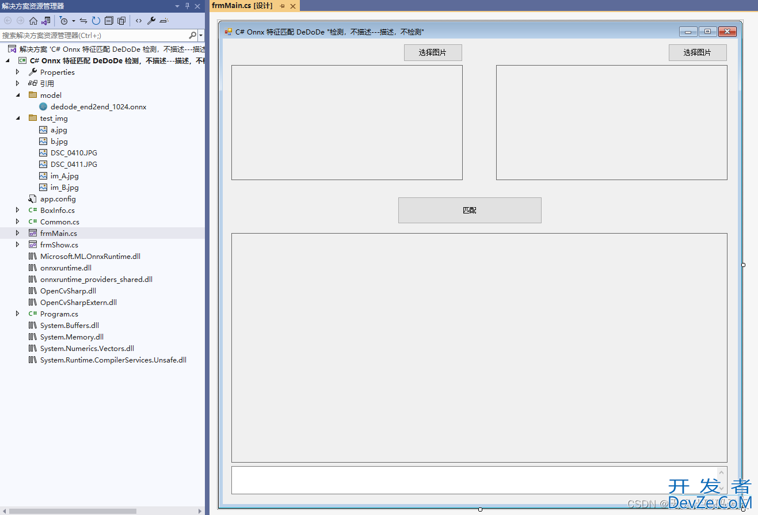Select app.config file
The width and height of the screenshot is (758, 515).
click(58, 199)
